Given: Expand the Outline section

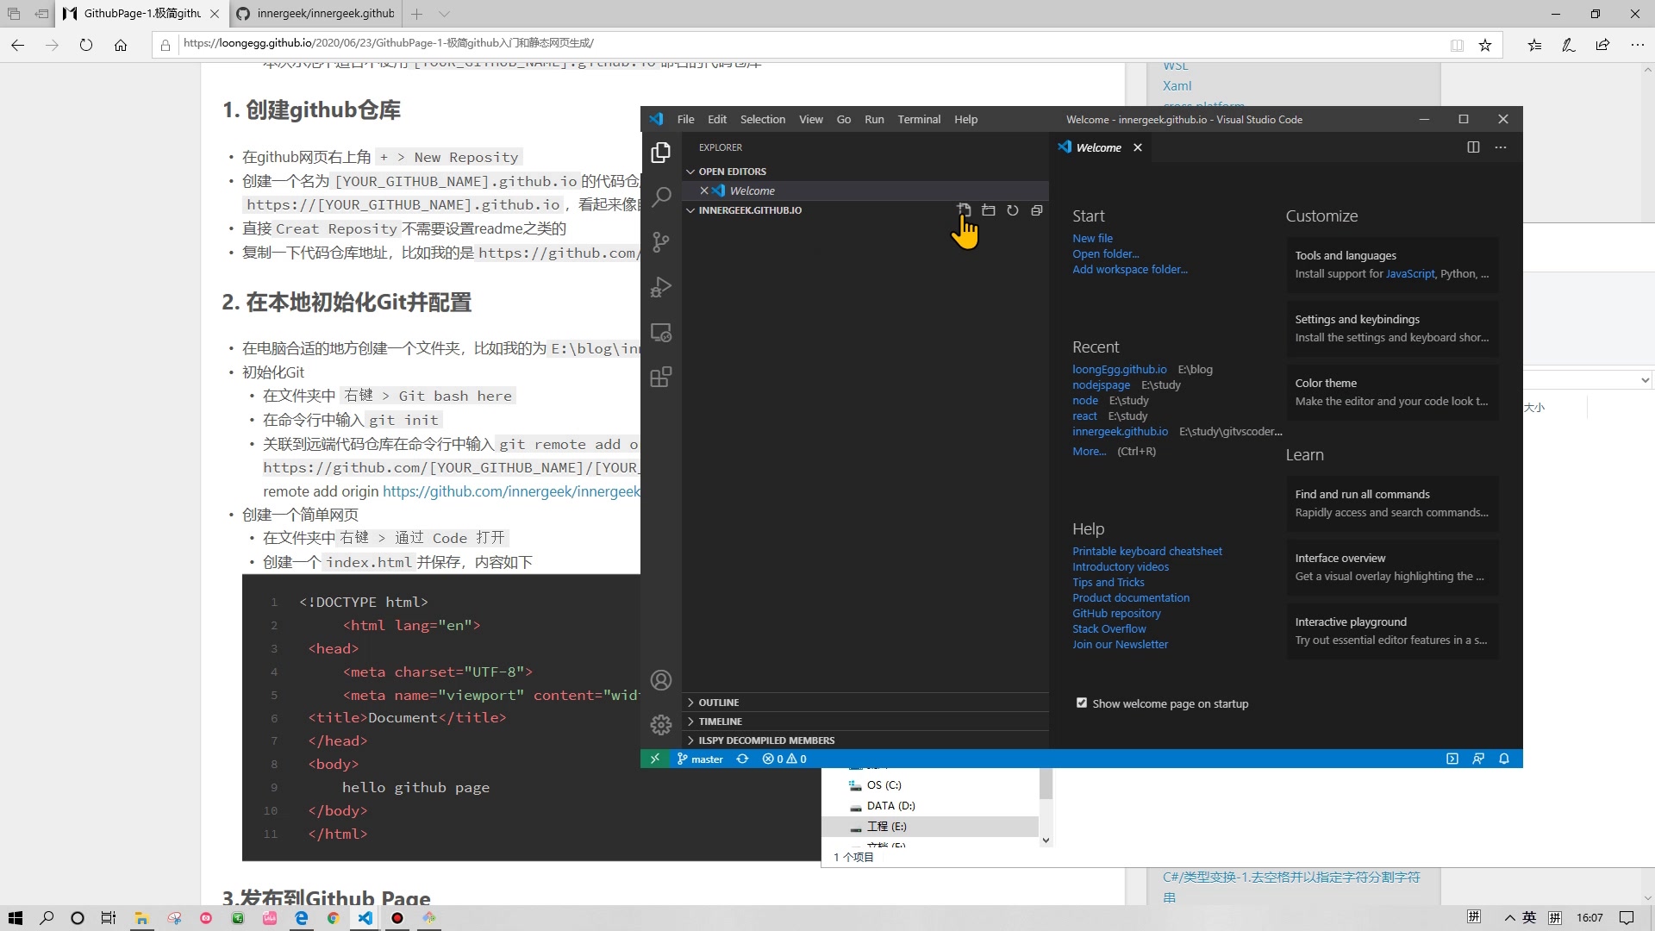Looking at the screenshot, I should pos(865,703).
